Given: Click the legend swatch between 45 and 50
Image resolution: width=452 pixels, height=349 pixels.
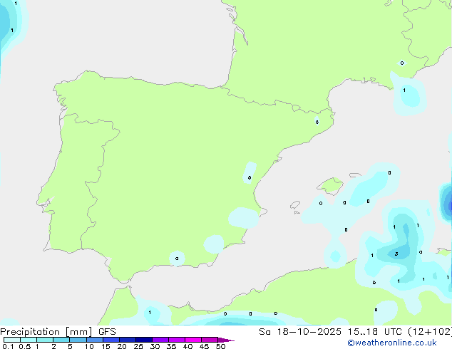Looking at the screenshot, I should click(210, 340).
